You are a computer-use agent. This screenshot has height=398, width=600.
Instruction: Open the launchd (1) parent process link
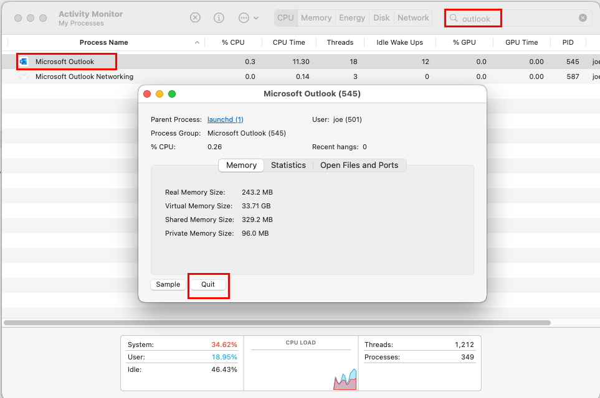coord(225,119)
